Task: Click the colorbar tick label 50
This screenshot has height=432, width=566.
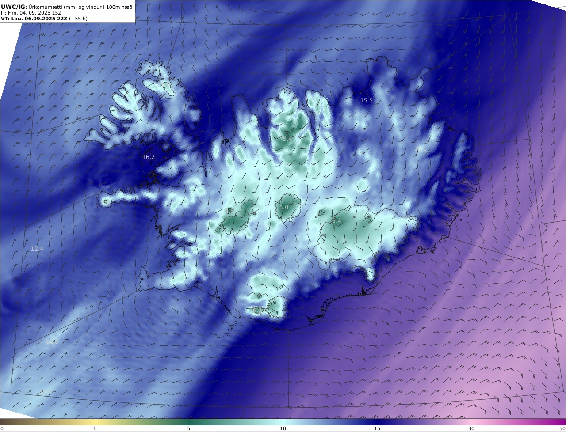Action: [562, 428]
